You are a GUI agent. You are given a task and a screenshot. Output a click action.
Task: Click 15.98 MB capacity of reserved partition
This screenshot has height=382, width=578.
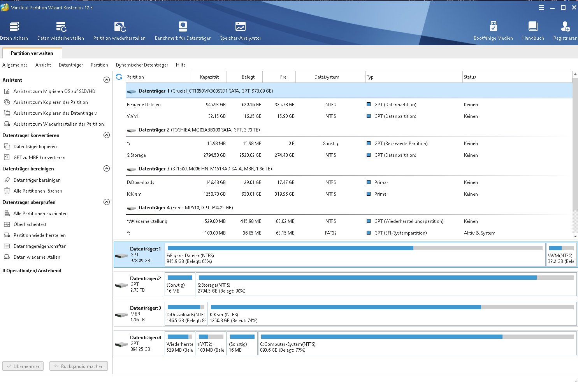[216, 144]
